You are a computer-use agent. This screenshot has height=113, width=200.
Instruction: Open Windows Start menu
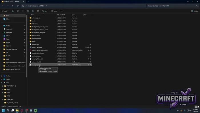pyautogui.click(x=3, y=110)
